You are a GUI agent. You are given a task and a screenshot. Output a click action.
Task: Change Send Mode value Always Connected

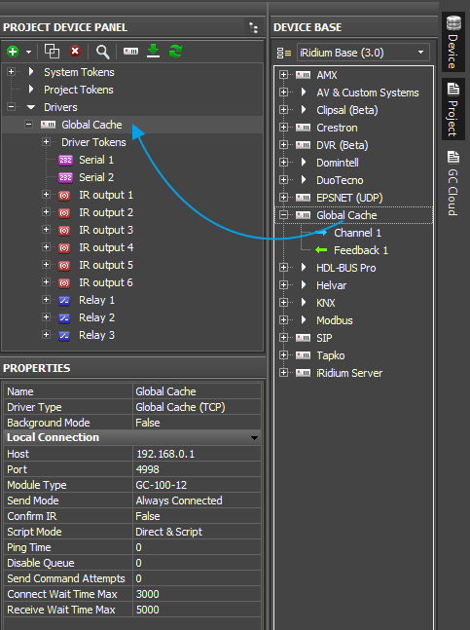(x=197, y=500)
